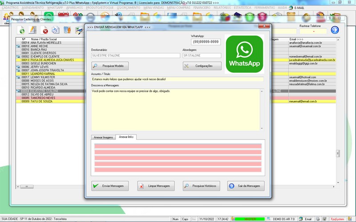
Task: Open the RELATÓRIOS menu
Action: pos(222,8)
